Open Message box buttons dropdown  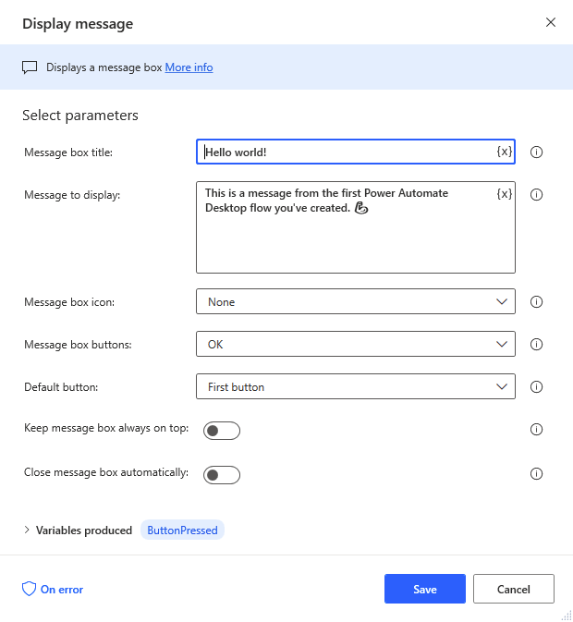(x=356, y=344)
